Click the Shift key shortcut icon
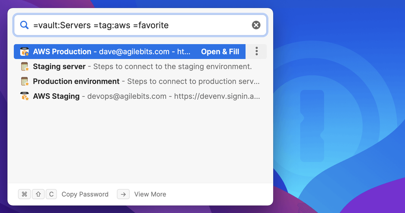This screenshot has height=213, width=405. pyautogui.click(x=38, y=194)
